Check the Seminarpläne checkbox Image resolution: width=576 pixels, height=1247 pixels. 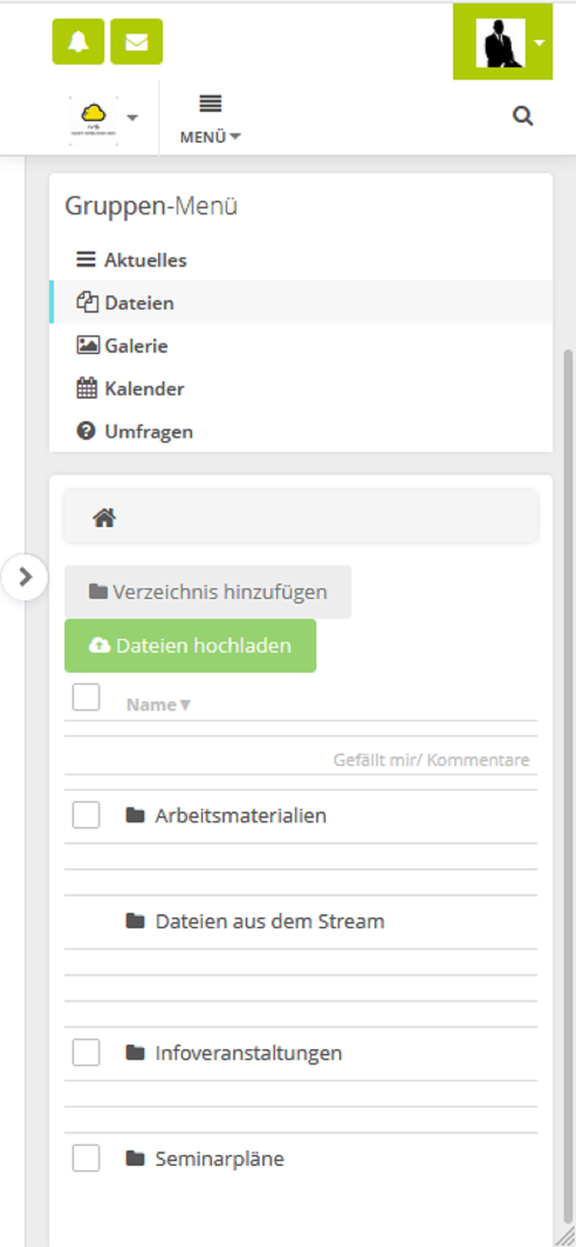coord(86,1158)
